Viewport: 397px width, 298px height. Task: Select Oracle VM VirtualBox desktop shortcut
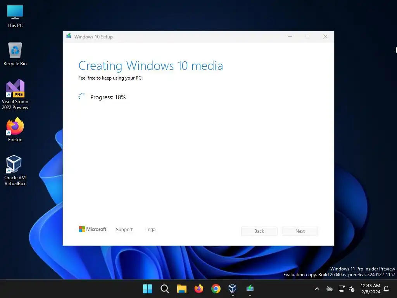[15, 171]
